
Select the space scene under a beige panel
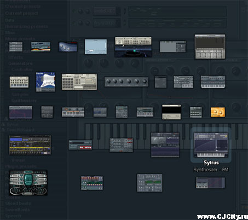[x=133, y=47]
